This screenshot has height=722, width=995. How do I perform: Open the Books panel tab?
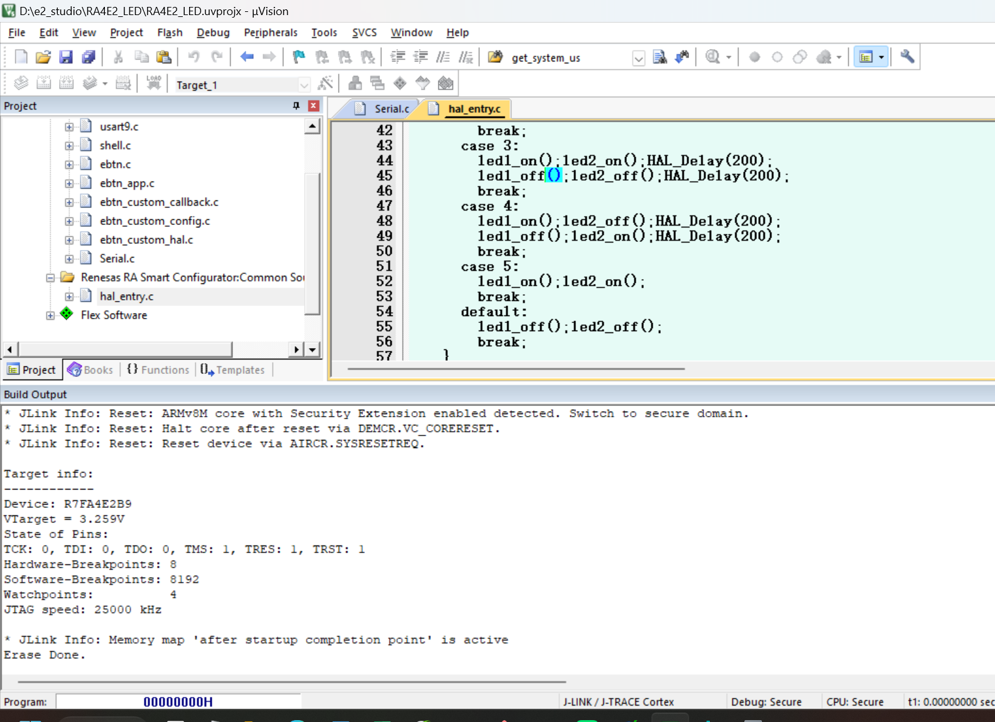[x=90, y=369]
